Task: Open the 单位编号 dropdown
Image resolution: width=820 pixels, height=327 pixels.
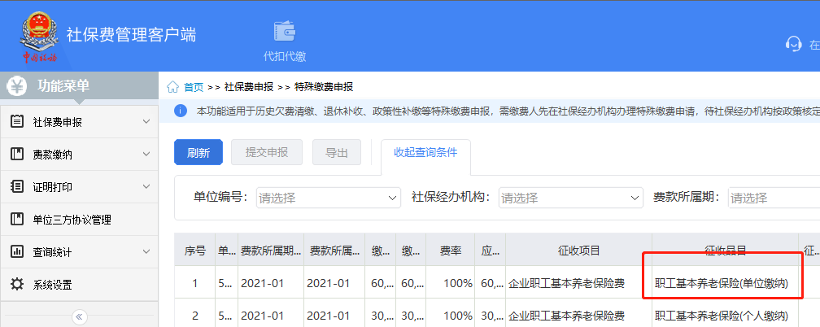Action: coord(328,198)
